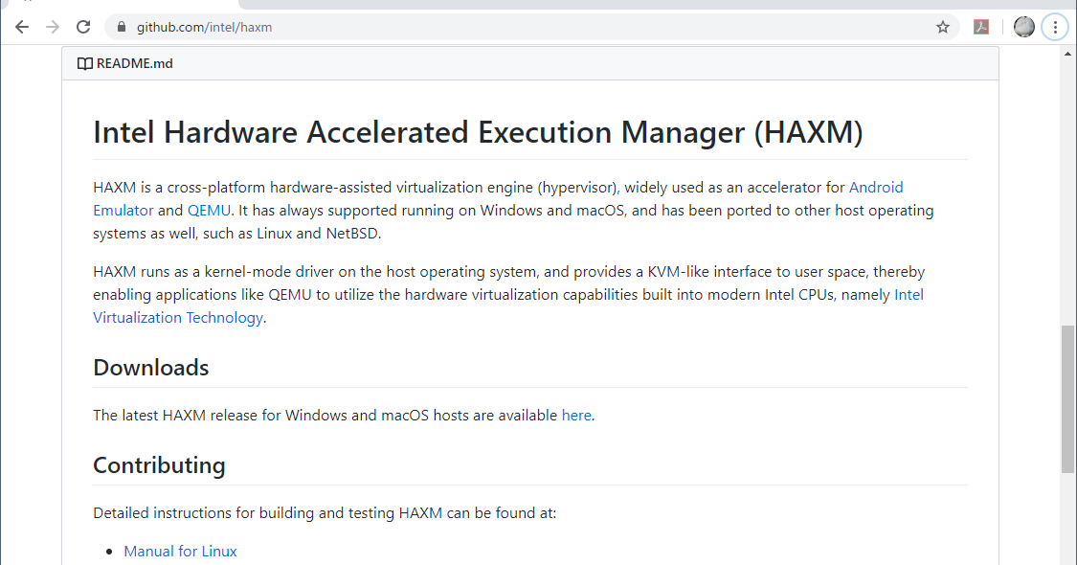Open the Chrome three-dot menu
The height and width of the screenshot is (565, 1077).
(1055, 27)
